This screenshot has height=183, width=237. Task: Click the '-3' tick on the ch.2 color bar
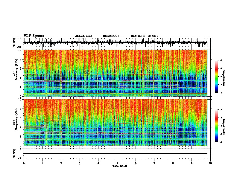(x=221, y=110)
